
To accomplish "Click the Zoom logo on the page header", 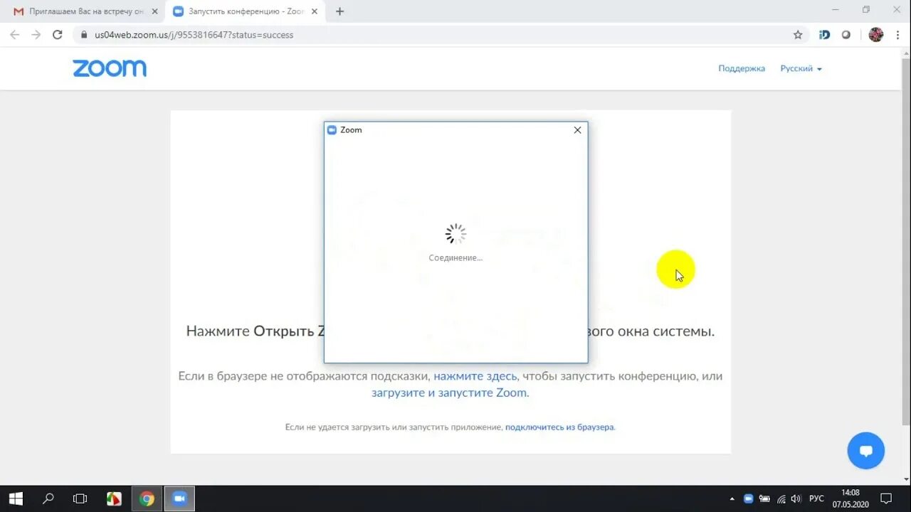I will (x=110, y=68).
